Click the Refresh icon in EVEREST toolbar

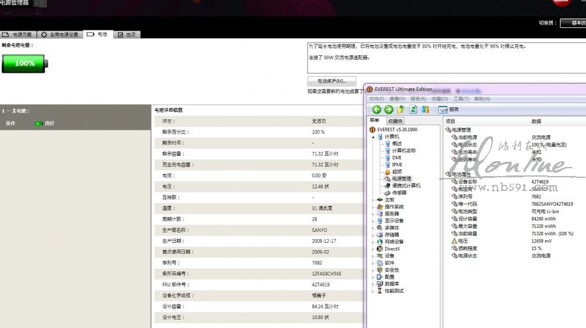413,110
